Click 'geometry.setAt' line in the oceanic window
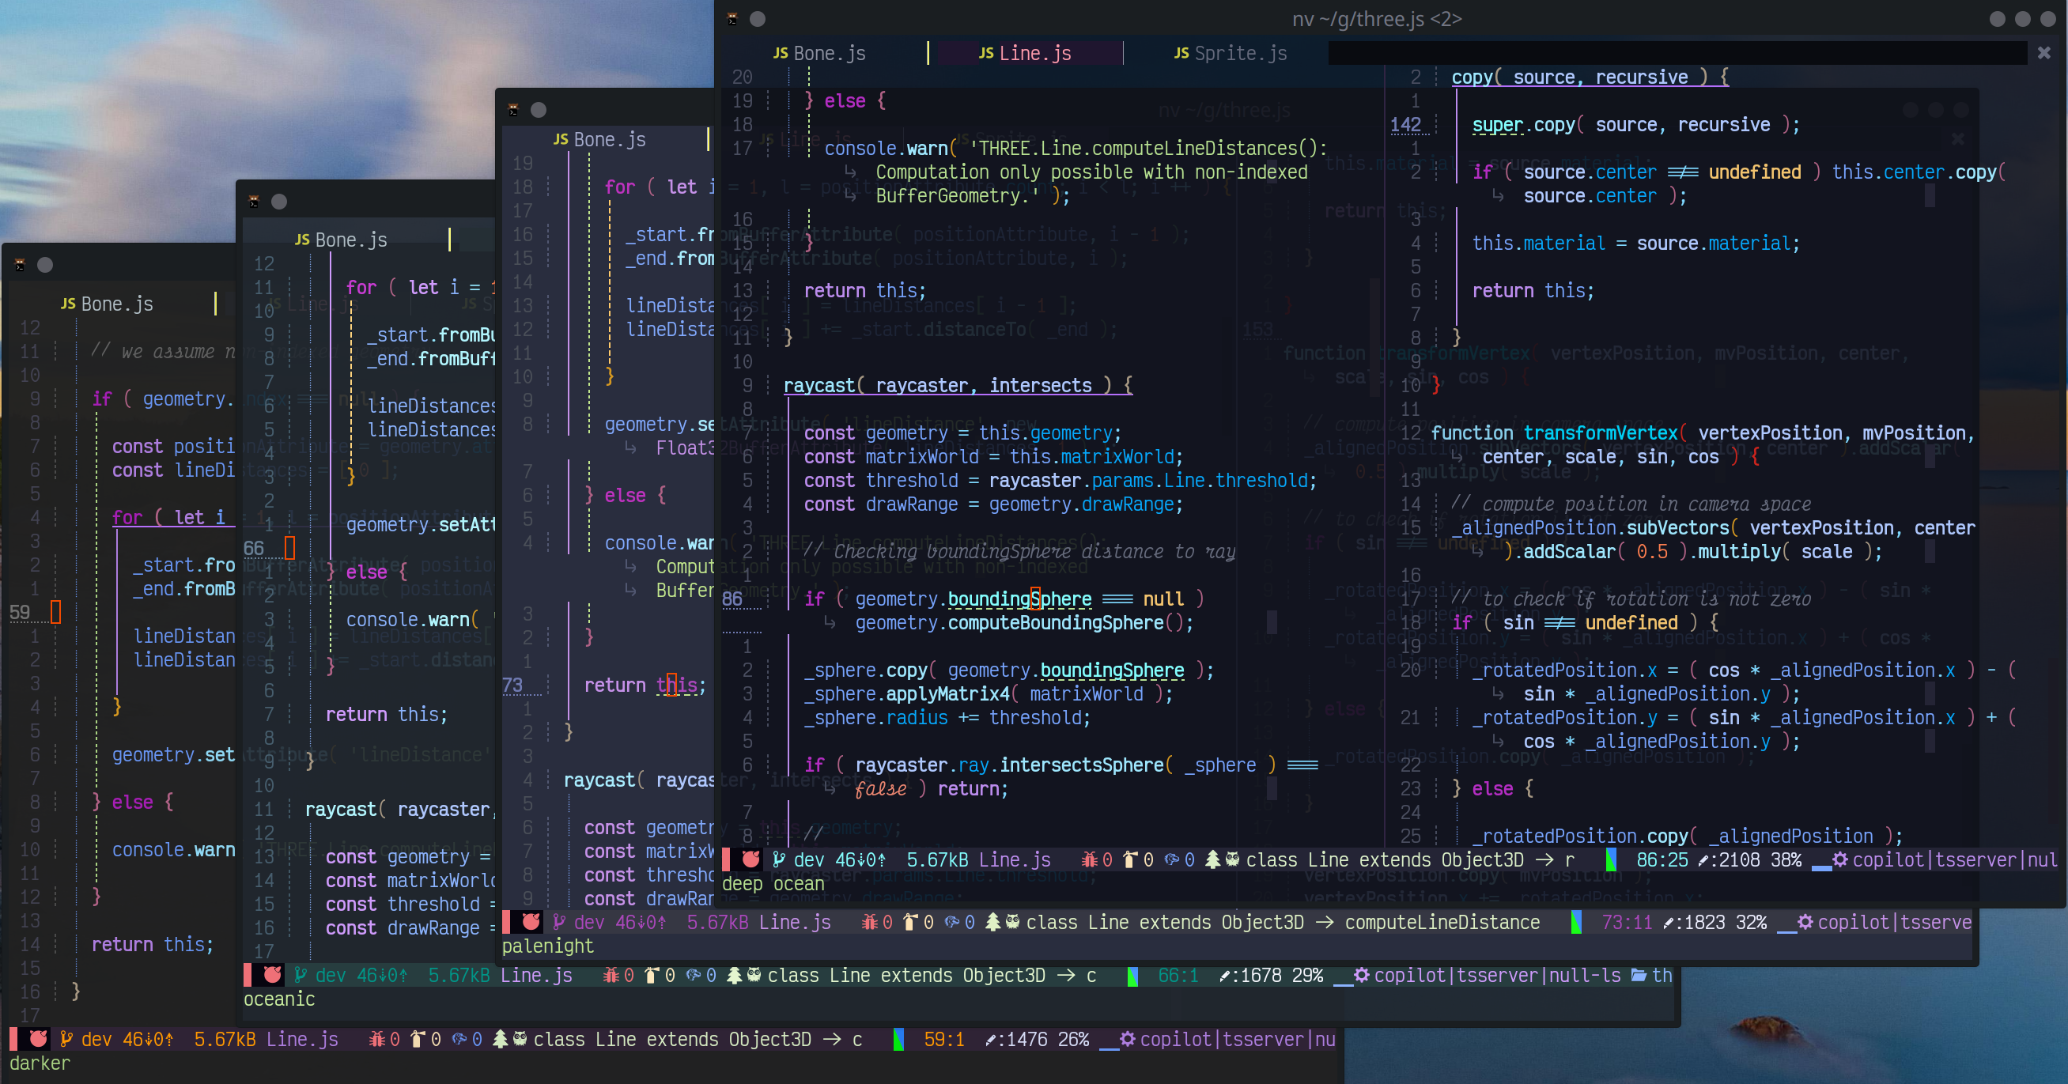2068x1084 pixels. (x=421, y=524)
